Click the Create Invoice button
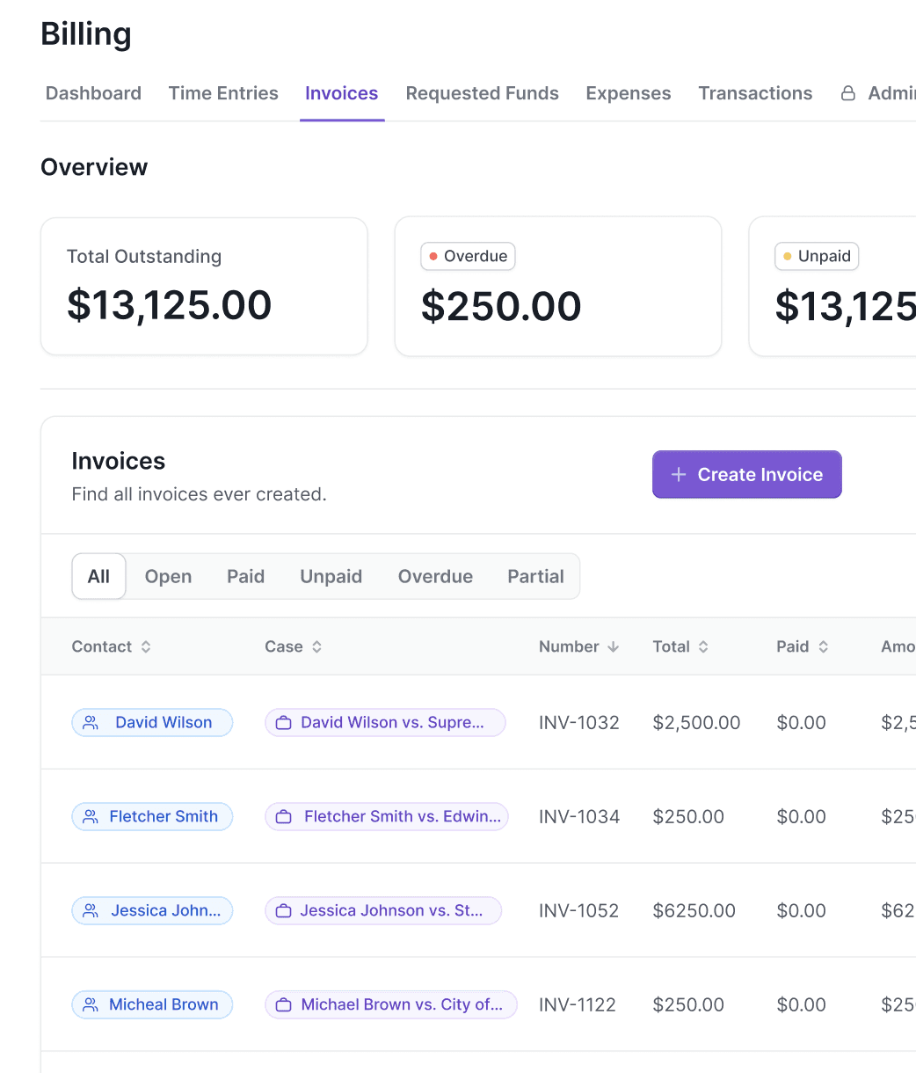The image size is (916, 1073). pos(747,475)
